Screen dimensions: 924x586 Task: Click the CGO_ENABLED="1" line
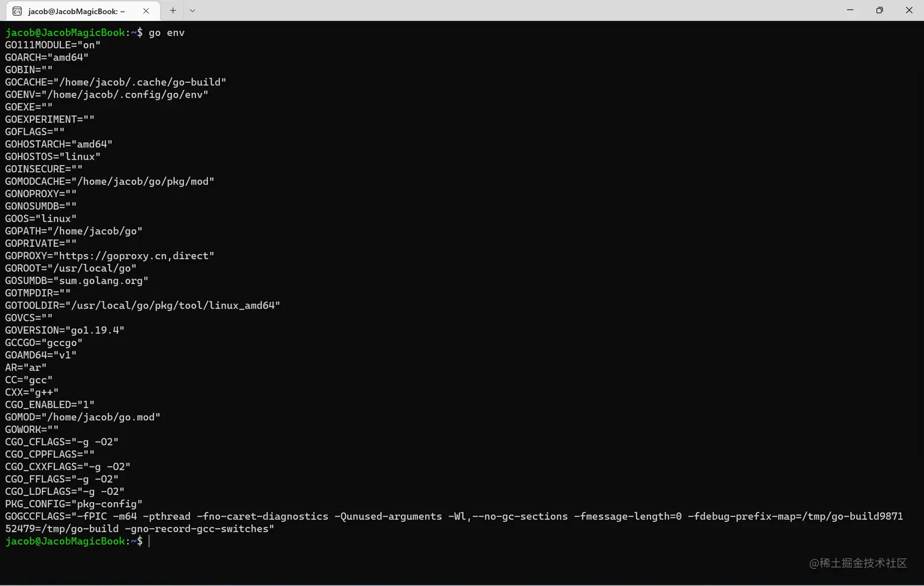[50, 405]
